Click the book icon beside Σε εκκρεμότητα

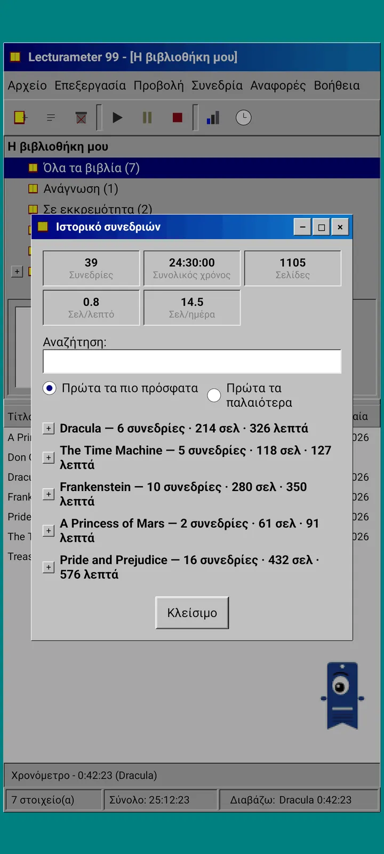coord(33,209)
